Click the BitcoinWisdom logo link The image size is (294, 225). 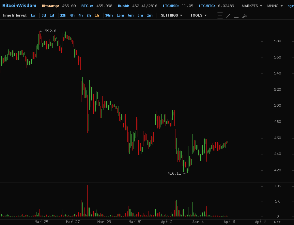tap(19, 6)
